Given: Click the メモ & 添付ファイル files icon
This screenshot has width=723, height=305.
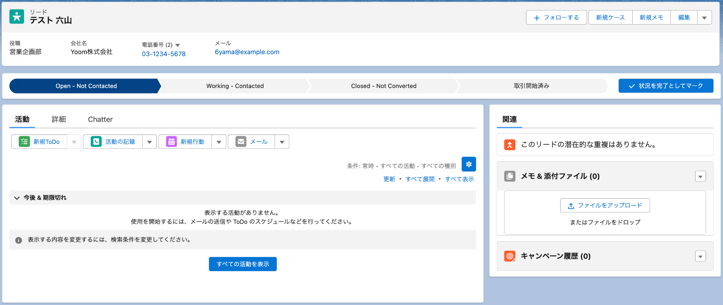Looking at the screenshot, I should click(509, 176).
